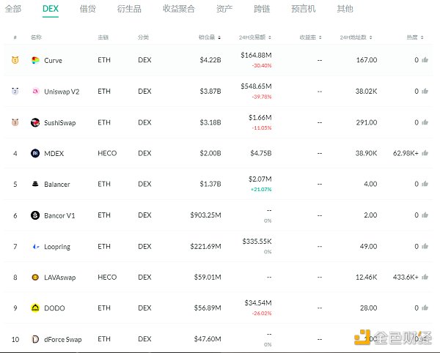Open the 衍生品 tab
The width and height of the screenshot is (440, 353).
coord(129,10)
